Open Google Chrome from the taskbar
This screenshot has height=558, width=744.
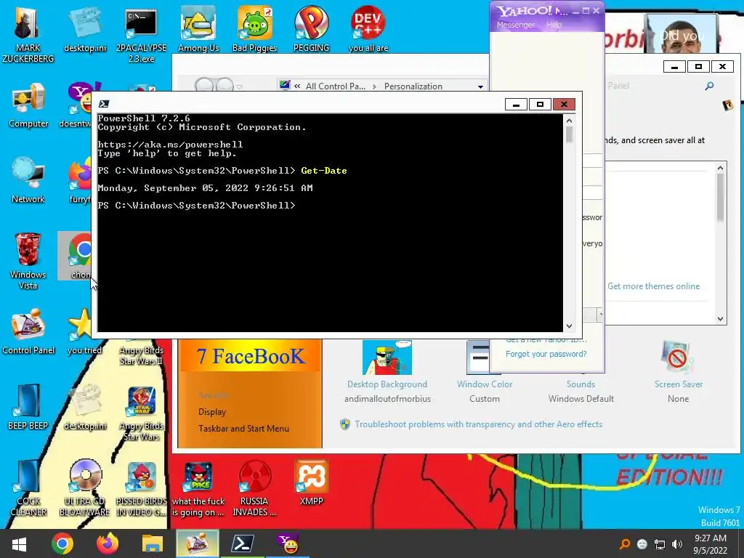(62, 543)
